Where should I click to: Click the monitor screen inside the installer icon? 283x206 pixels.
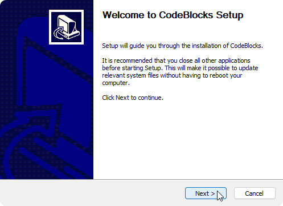point(65,25)
